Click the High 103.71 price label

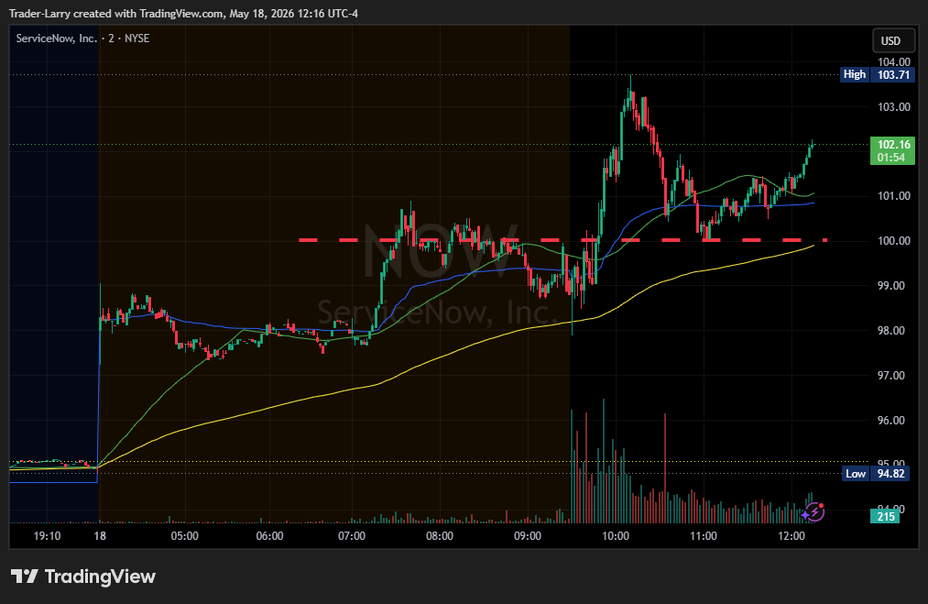pyautogui.click(x=877, y=74)
